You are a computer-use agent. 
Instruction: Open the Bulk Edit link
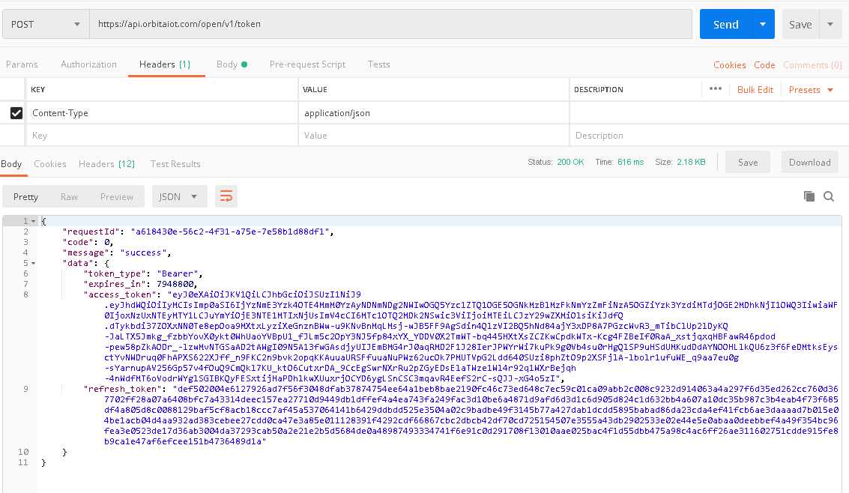(755, 90)
